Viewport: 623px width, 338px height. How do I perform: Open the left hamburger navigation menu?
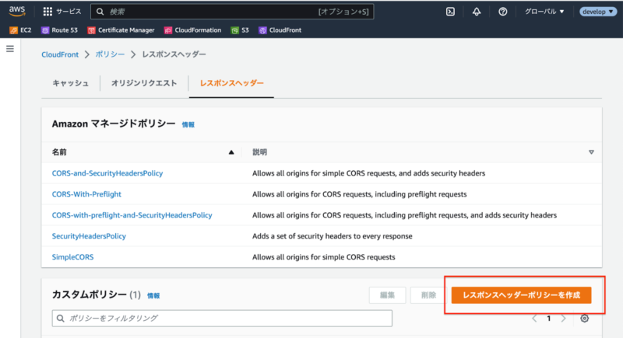pos(10,49)
